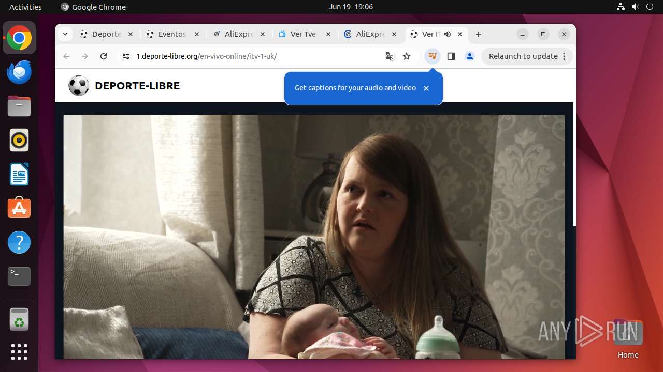
Task: View site information icon in address bar
Action: coord(126,56)
